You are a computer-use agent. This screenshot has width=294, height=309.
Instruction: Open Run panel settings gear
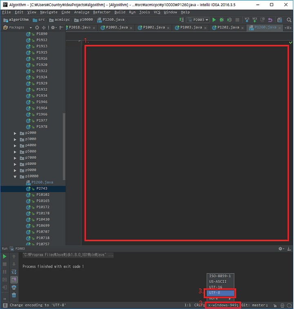point(281,249)
